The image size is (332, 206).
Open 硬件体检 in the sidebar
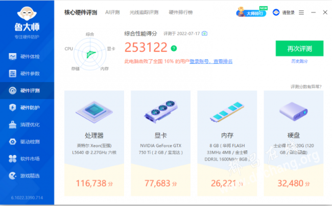(x=27, y=57)
